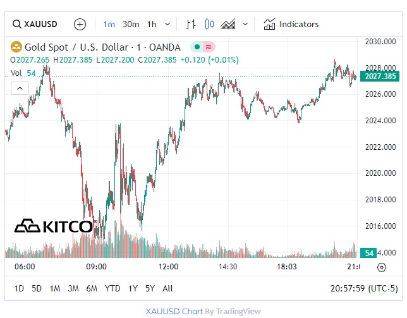Set date range to 5D
407x318 pixels.
click(37, 288)
